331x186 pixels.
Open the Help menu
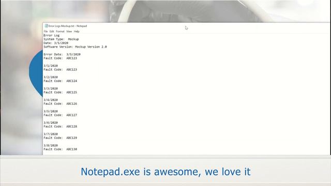coord(77,32)
